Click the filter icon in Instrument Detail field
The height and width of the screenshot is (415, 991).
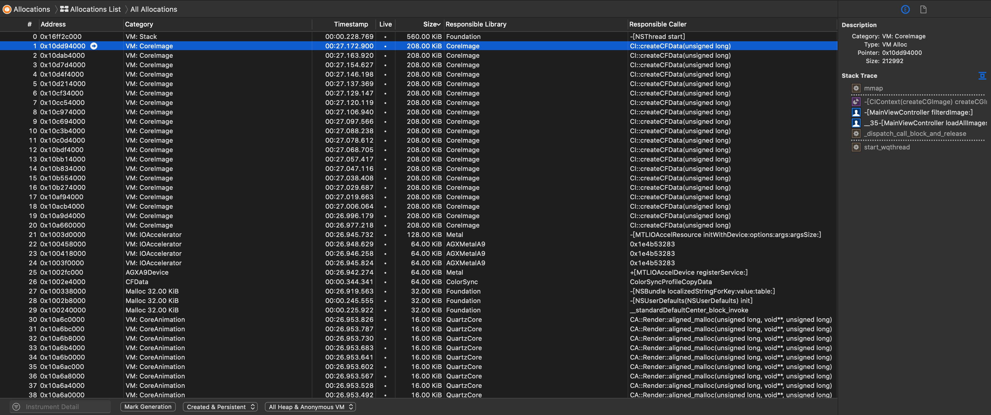pos(16,407)
